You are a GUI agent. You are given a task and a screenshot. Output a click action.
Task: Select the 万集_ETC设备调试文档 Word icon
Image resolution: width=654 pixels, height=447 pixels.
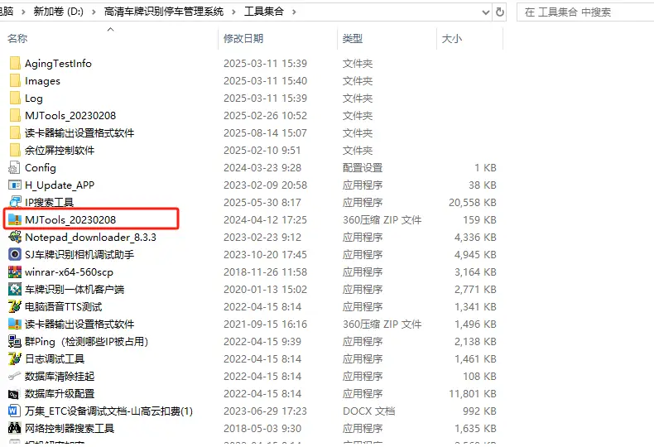click(15, 411)
